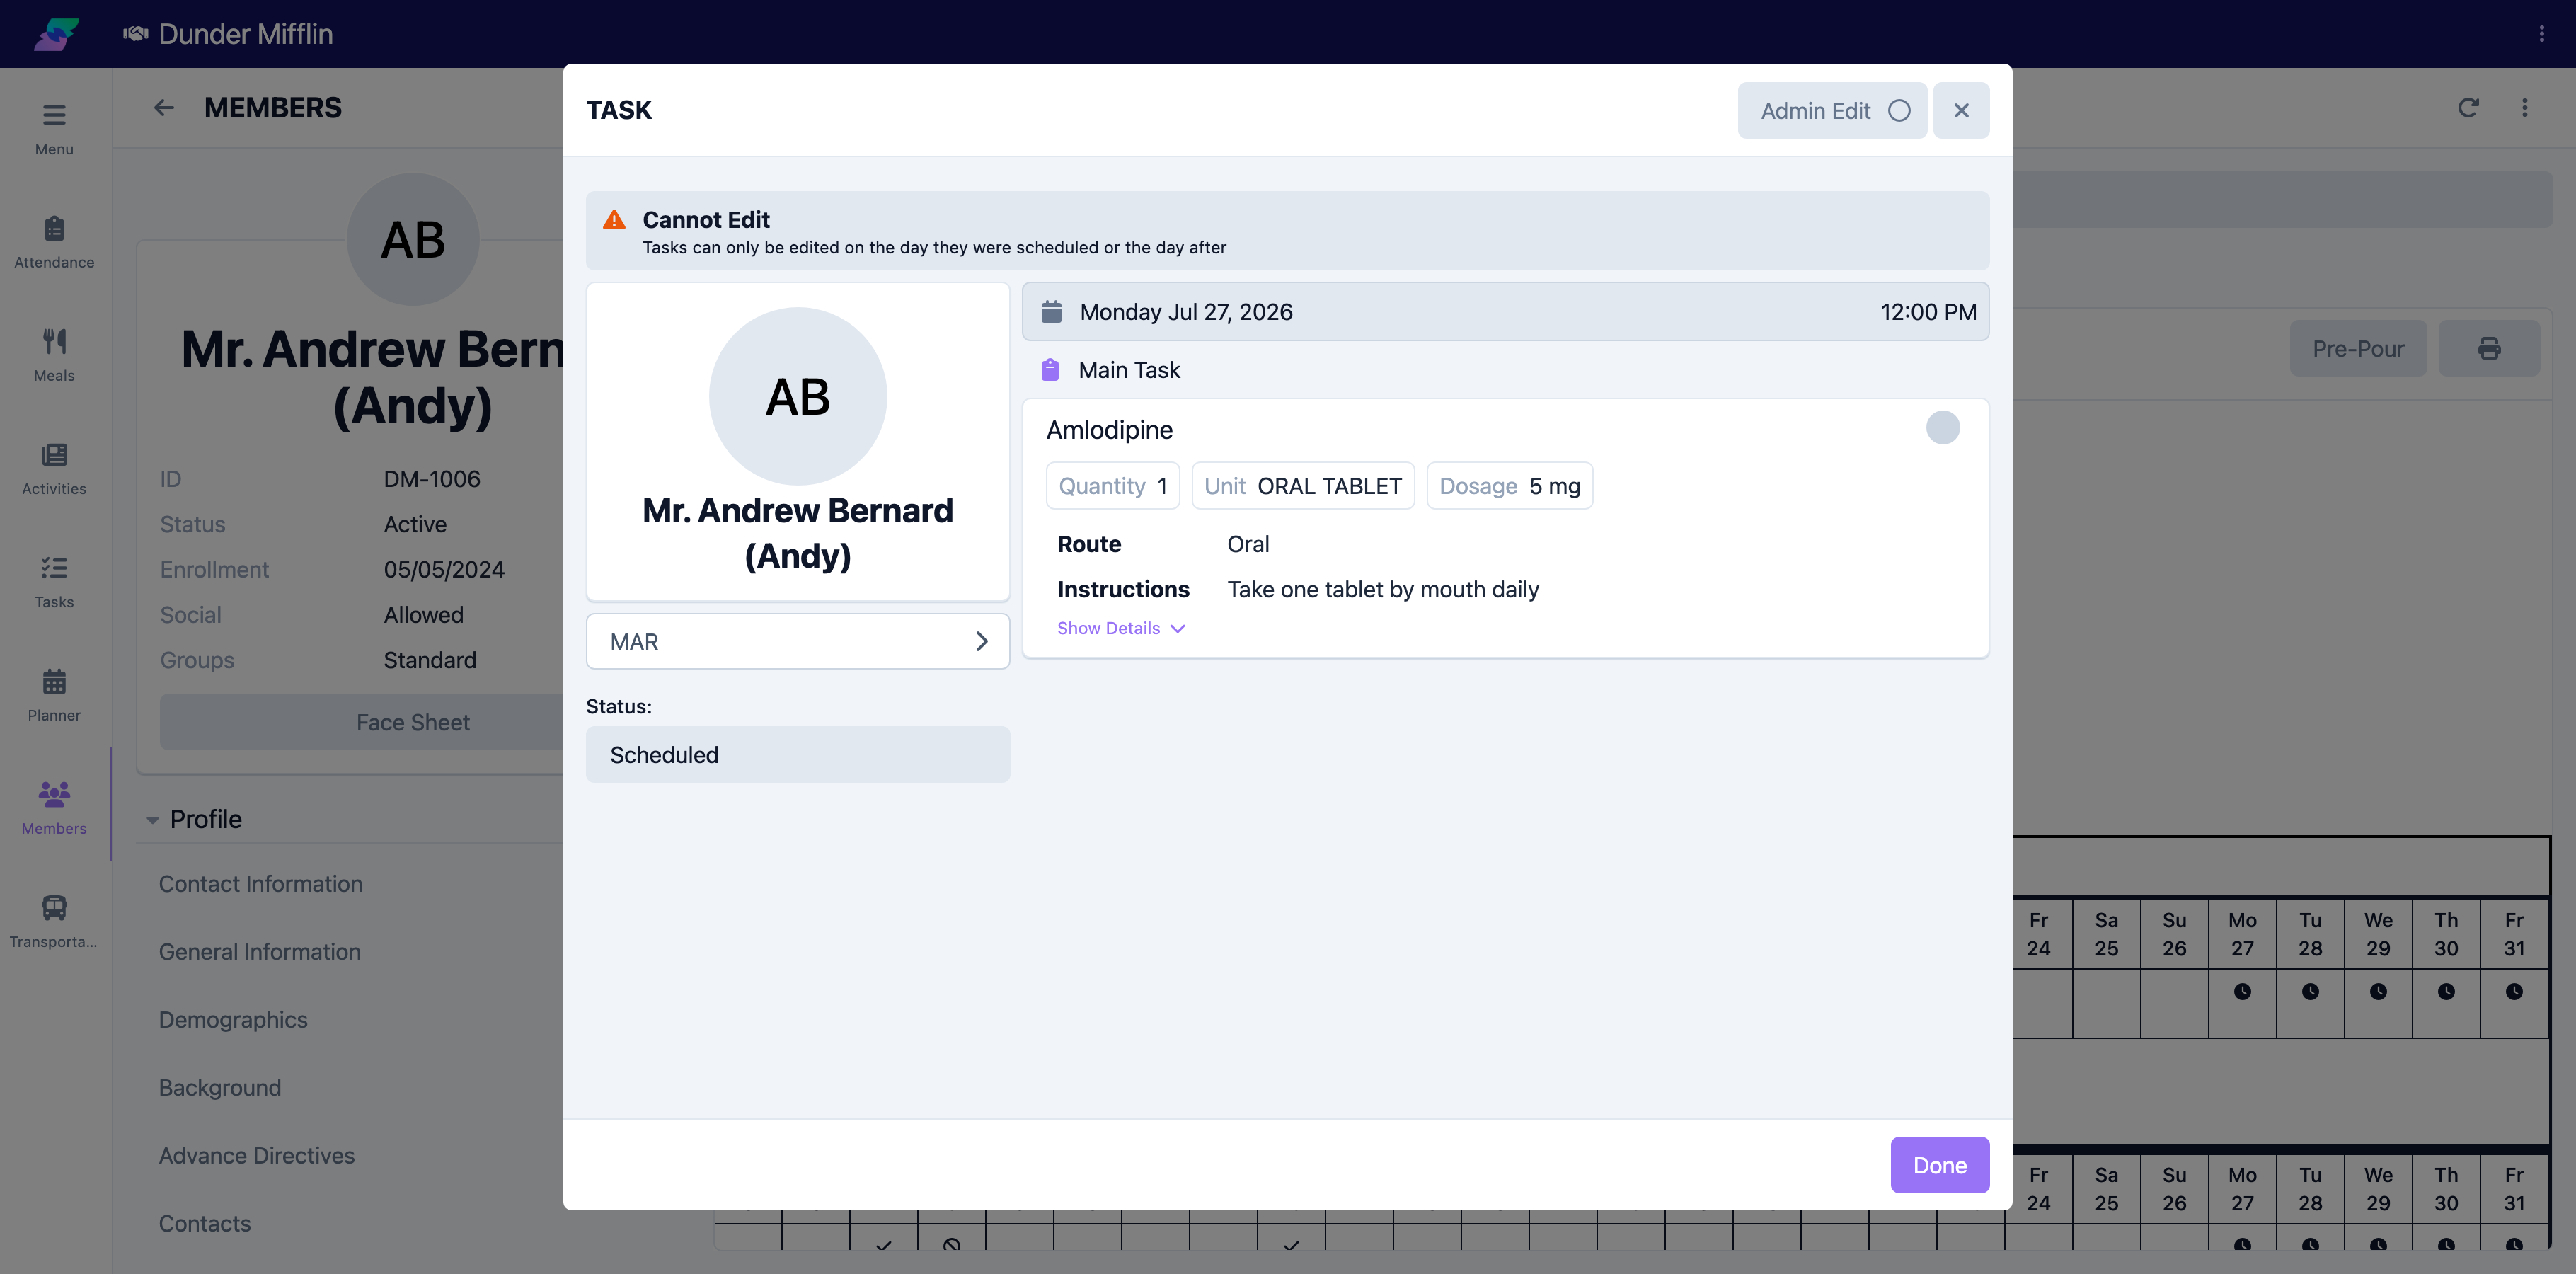The image size is (2576, 1274).
Task: Toggle the Admin Edit switch
Action: pyautogui.click(x=1832, y=110)
